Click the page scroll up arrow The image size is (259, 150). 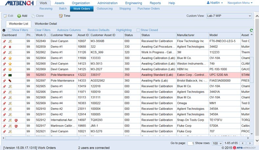257,16
